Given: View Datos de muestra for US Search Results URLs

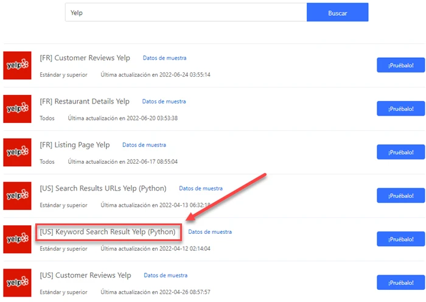Looking at the screenshot, I should coord(201,188).
